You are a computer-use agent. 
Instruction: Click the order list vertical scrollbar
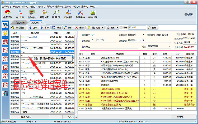point(76,66)
